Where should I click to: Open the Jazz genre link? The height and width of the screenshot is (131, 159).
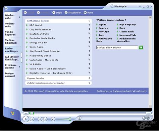[x=101, y=35]
